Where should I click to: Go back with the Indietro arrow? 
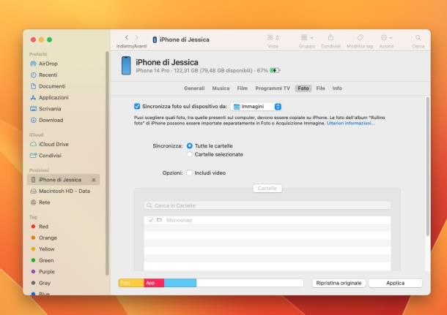[127, 37]
